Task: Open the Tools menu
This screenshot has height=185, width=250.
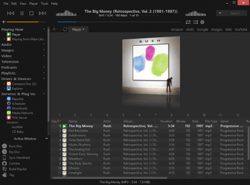Action: [x=45, y=4]
